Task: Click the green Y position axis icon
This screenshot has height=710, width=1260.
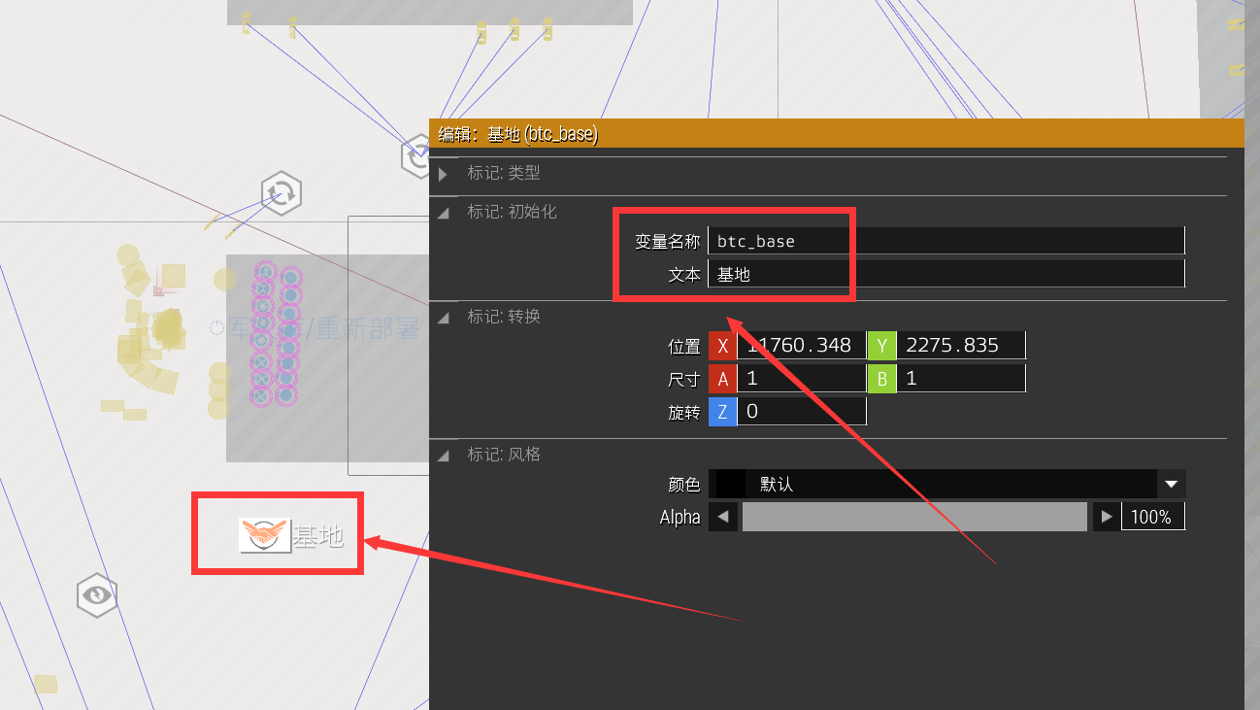Action: [881, 345]
